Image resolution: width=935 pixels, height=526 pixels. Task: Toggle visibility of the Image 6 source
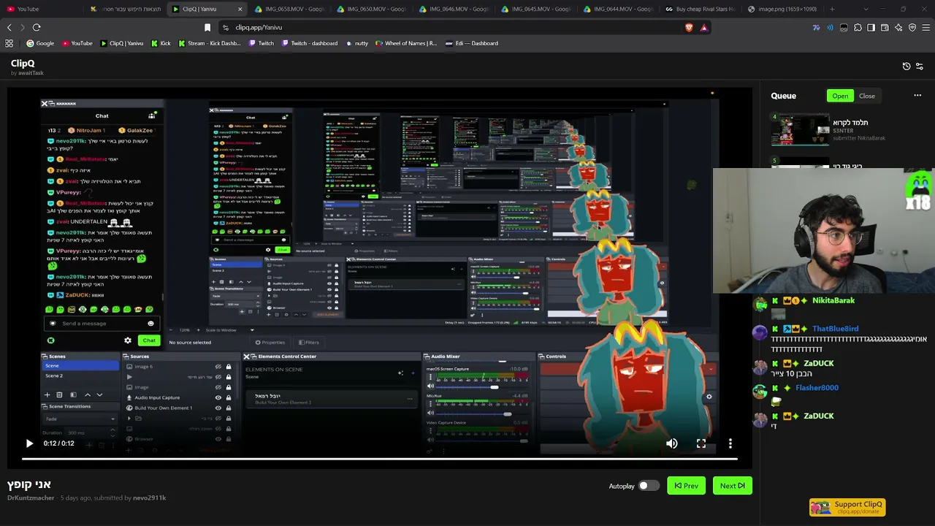click(x=218, y=367)
